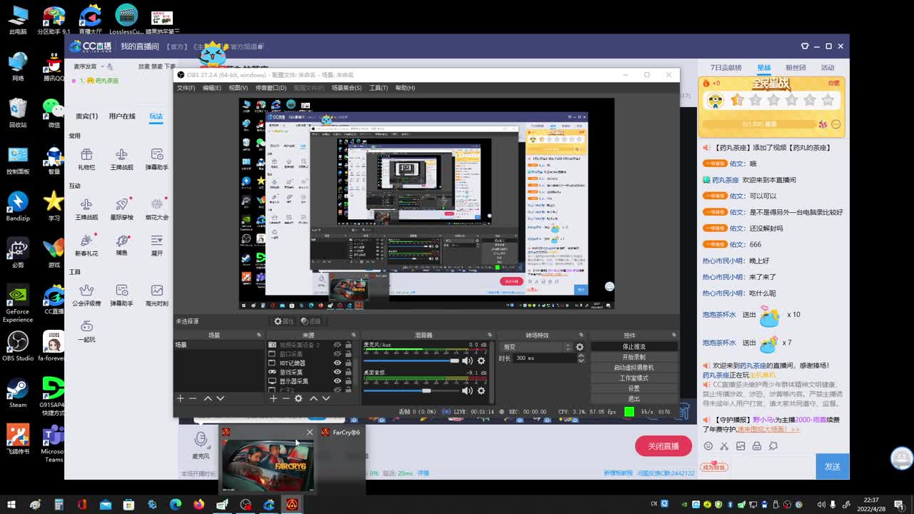Open settings gear for 麦克风/Aux in mixer

click(481, 361)
